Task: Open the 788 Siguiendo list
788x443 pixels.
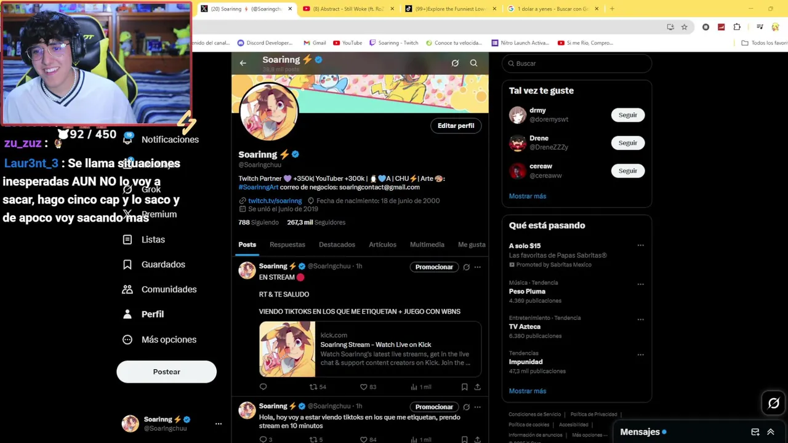Action: (259, 222)
